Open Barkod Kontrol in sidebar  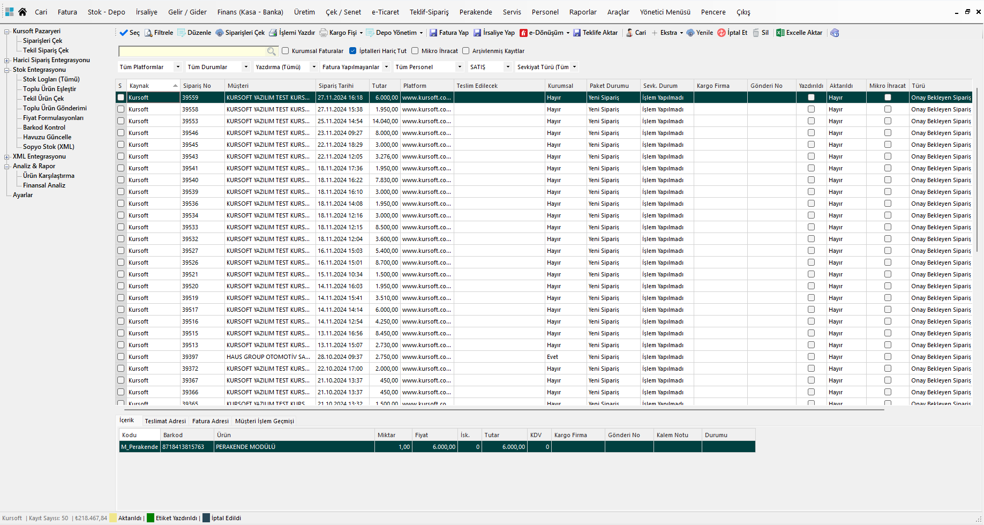tap(44, 127)
